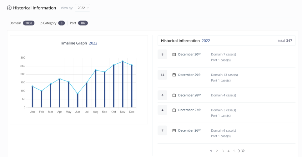Click the Aug data point on the line
This screenshot has width=302, height=157.
pyautogui.click(x=96, y=70)
